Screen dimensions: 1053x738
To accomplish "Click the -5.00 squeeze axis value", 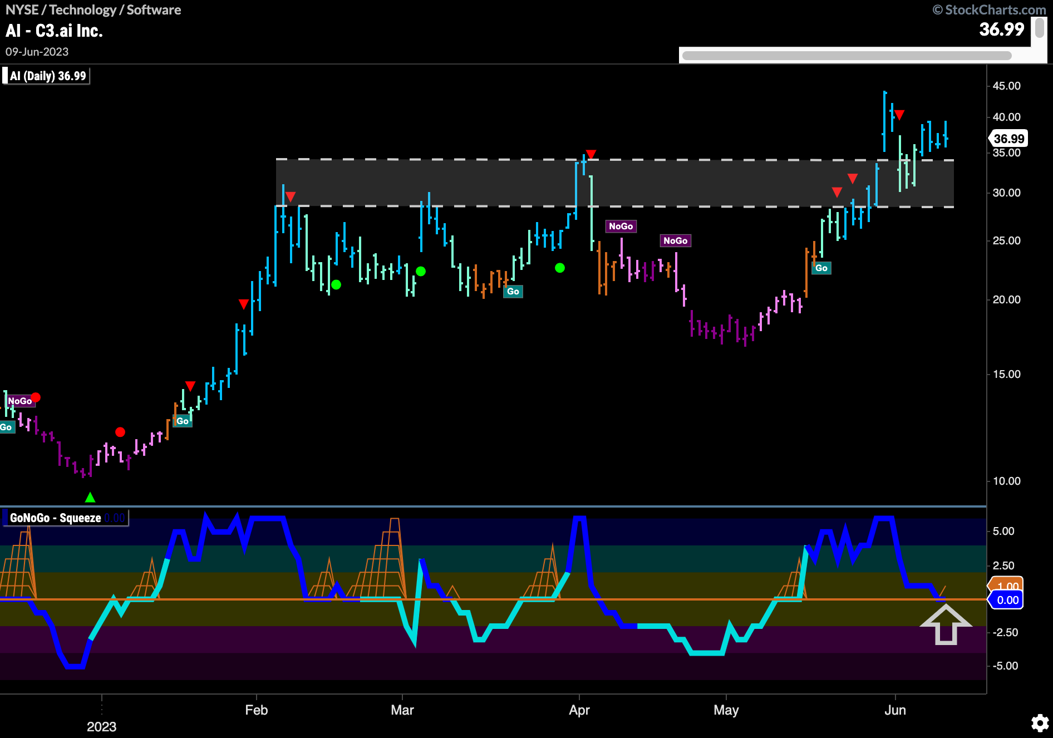I will [1006, 666].
